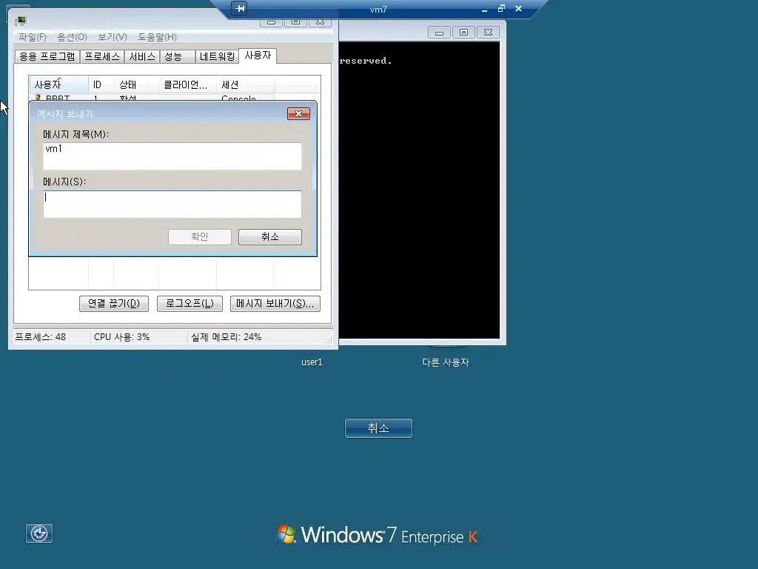Close the command prompt window
This screenshot has height=569, width=758.
point(489,33)
